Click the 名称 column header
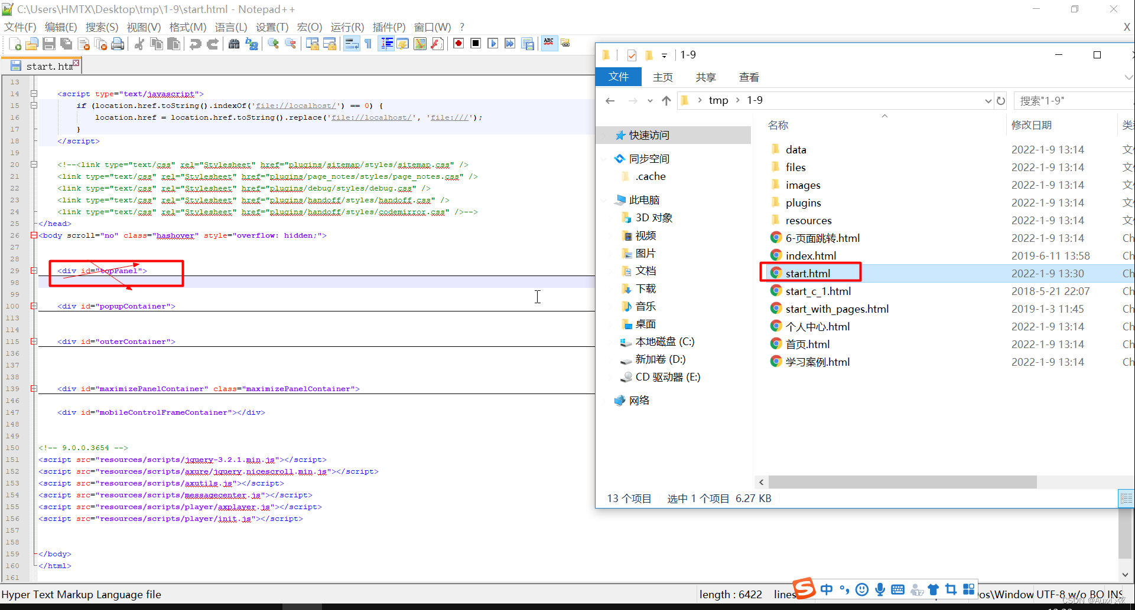Screen dimensions: 1135x610 778,125
